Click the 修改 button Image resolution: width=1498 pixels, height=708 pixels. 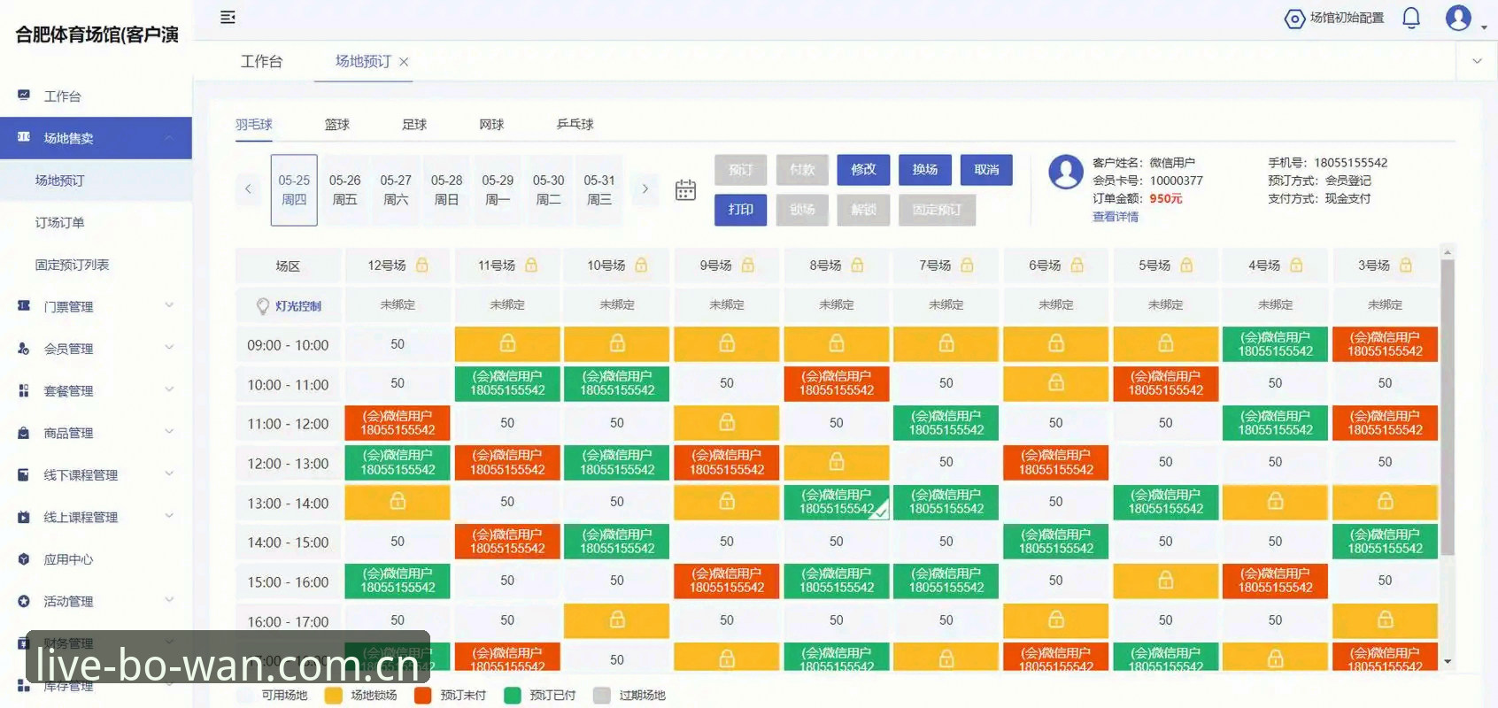point(863,169)
